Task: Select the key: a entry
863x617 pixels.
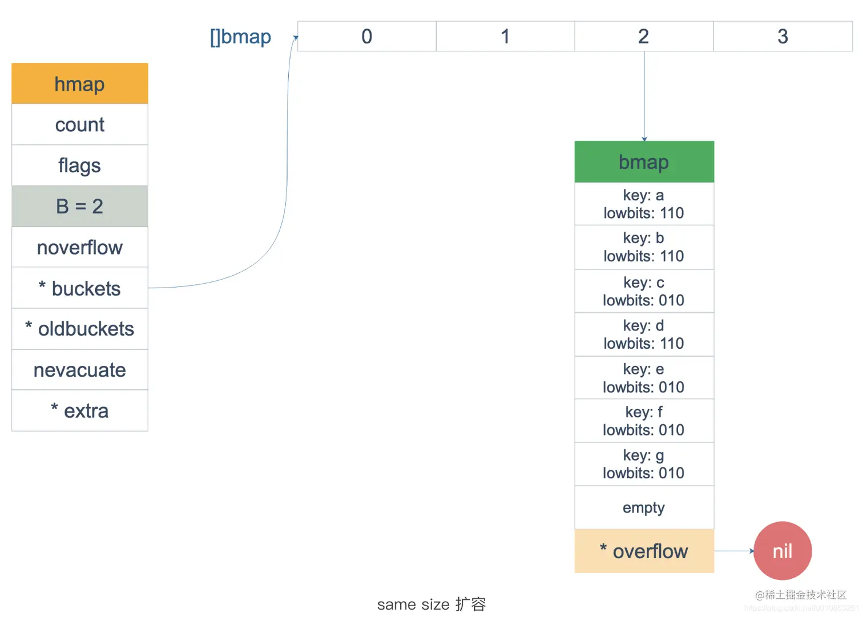Action: tap(644, 204)
